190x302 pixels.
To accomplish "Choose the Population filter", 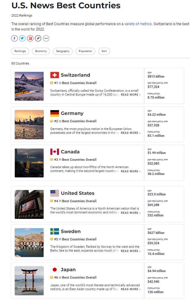I will point(85,51).
